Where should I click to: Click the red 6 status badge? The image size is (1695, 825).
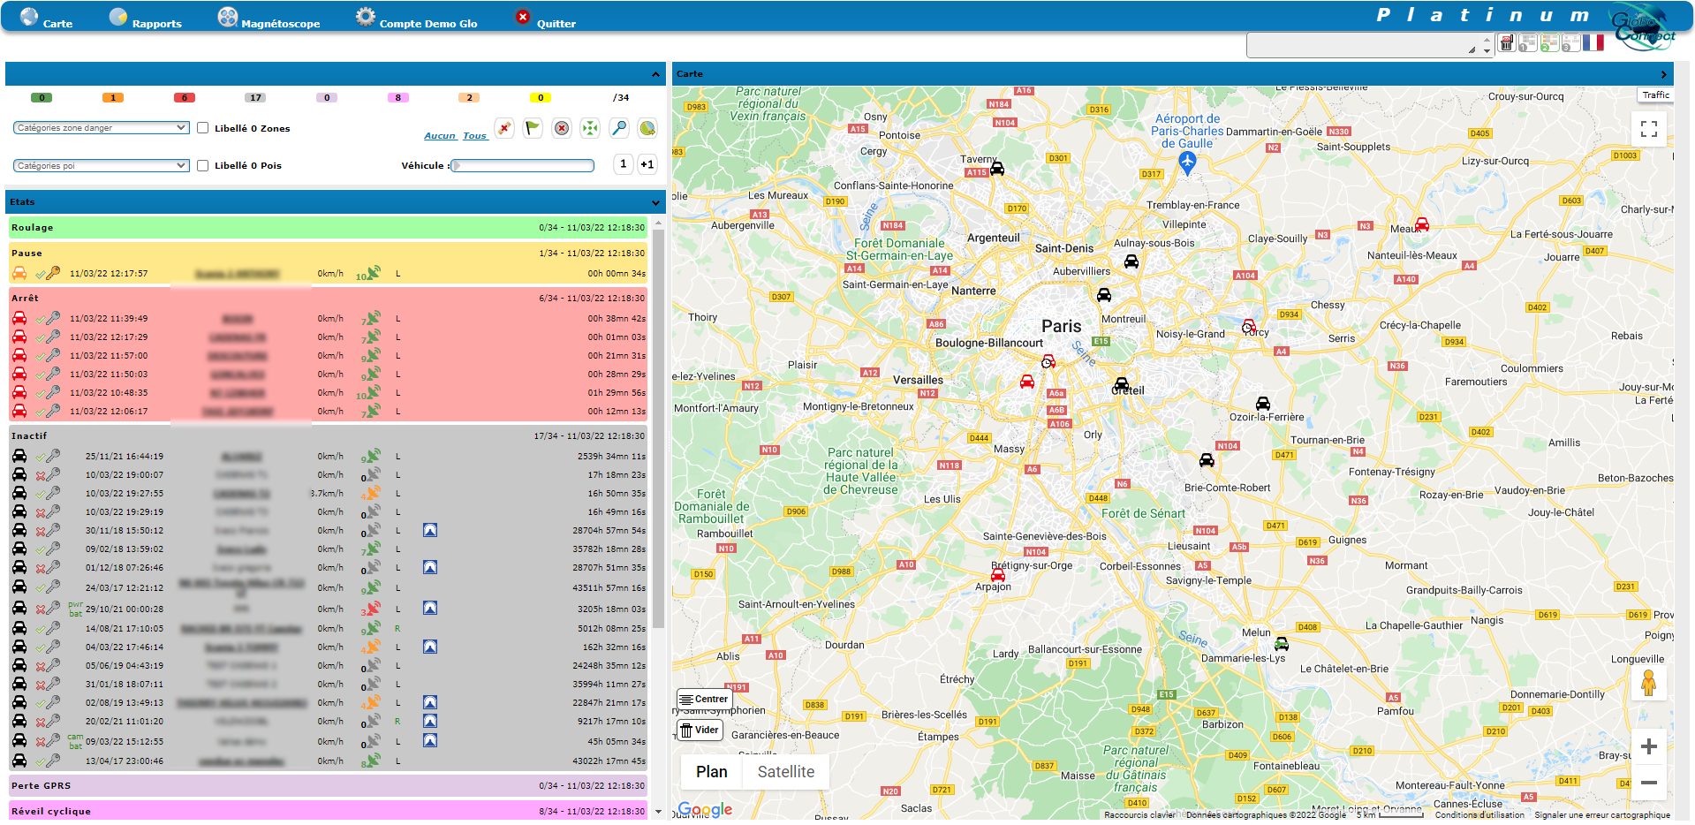[185, 98]
